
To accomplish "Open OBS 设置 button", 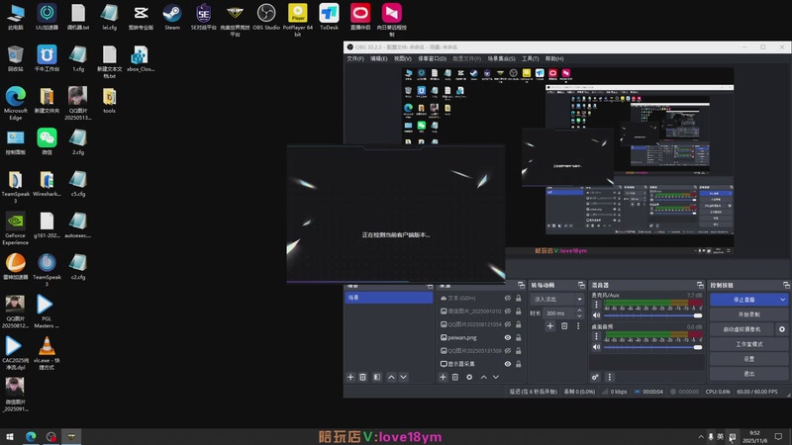I will [x=749, y=359].
